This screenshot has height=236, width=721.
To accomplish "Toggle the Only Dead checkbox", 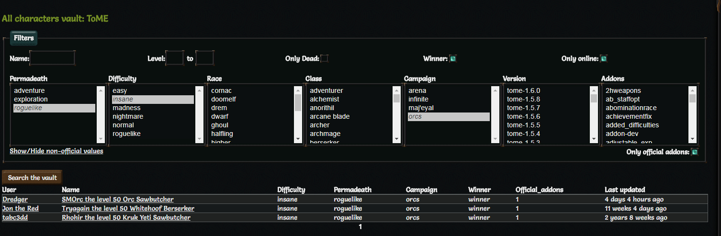I will coord(325,59).
